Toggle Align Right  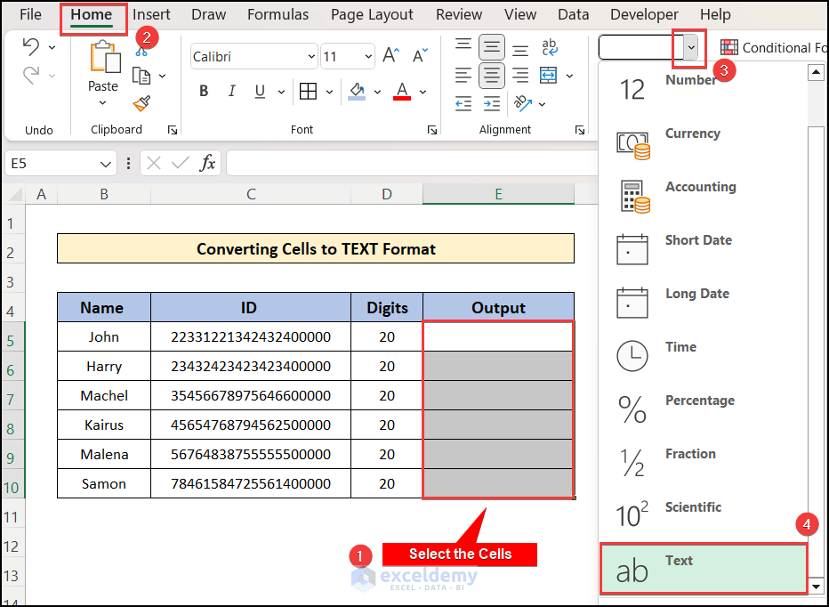(x=520, y=75)
